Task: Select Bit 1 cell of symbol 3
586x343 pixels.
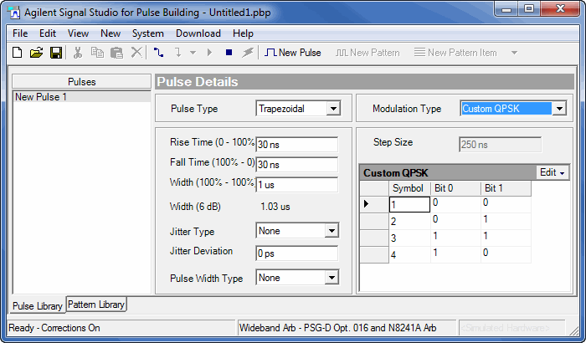Action: coord(505,238)
